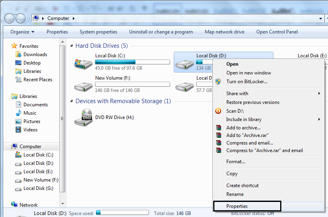Select the Music library icon

pyautogui.click(x=18, y=113)
